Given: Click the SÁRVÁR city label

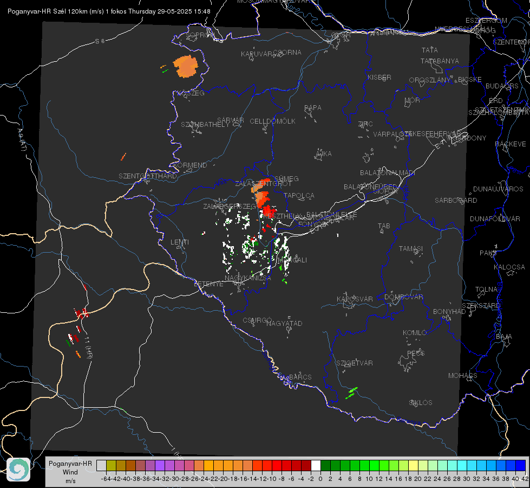Looking at the screenshot, I should click(x=231, y=120).
